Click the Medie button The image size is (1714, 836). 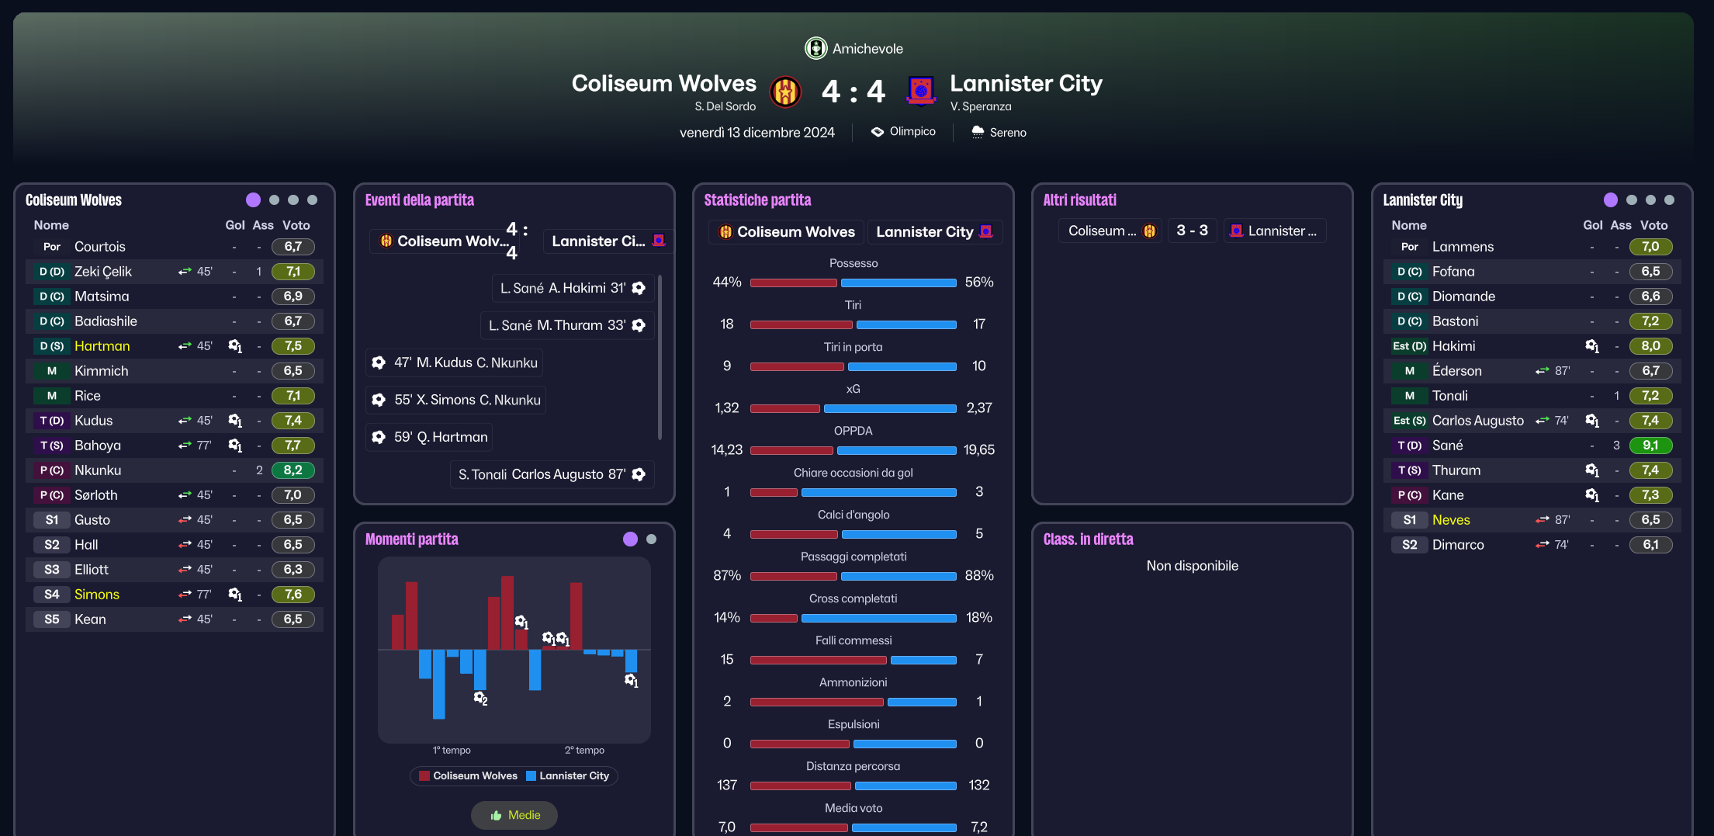point(514,815)
